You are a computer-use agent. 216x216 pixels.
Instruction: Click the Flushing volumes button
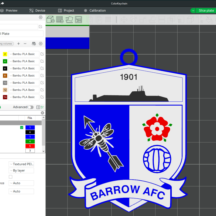click(x=6, y=44)
